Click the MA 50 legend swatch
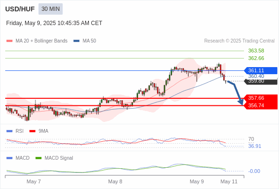The image size is (279, 189). [x=77, y=41]
